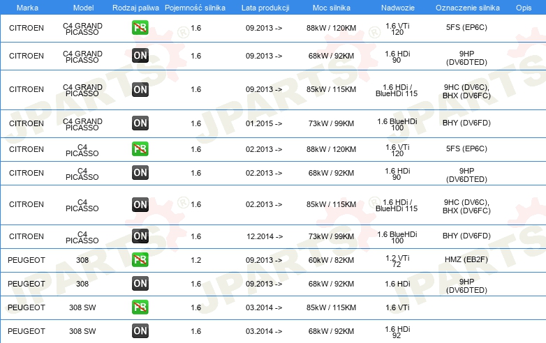Click the Marka column header

[27, 8]
